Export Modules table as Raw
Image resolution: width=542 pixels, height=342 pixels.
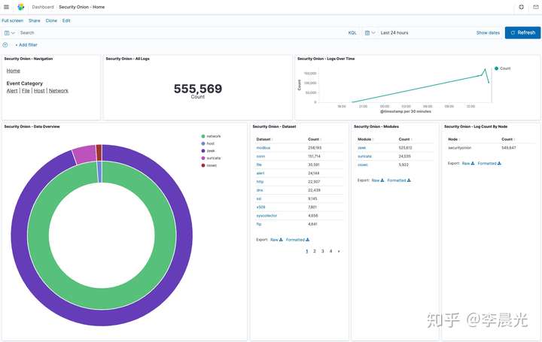[x=377, y=180]
